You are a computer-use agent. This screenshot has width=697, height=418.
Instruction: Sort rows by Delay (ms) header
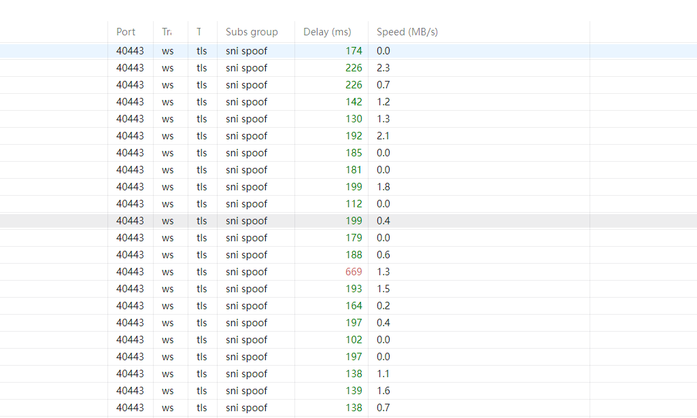(x=327, y=32)
